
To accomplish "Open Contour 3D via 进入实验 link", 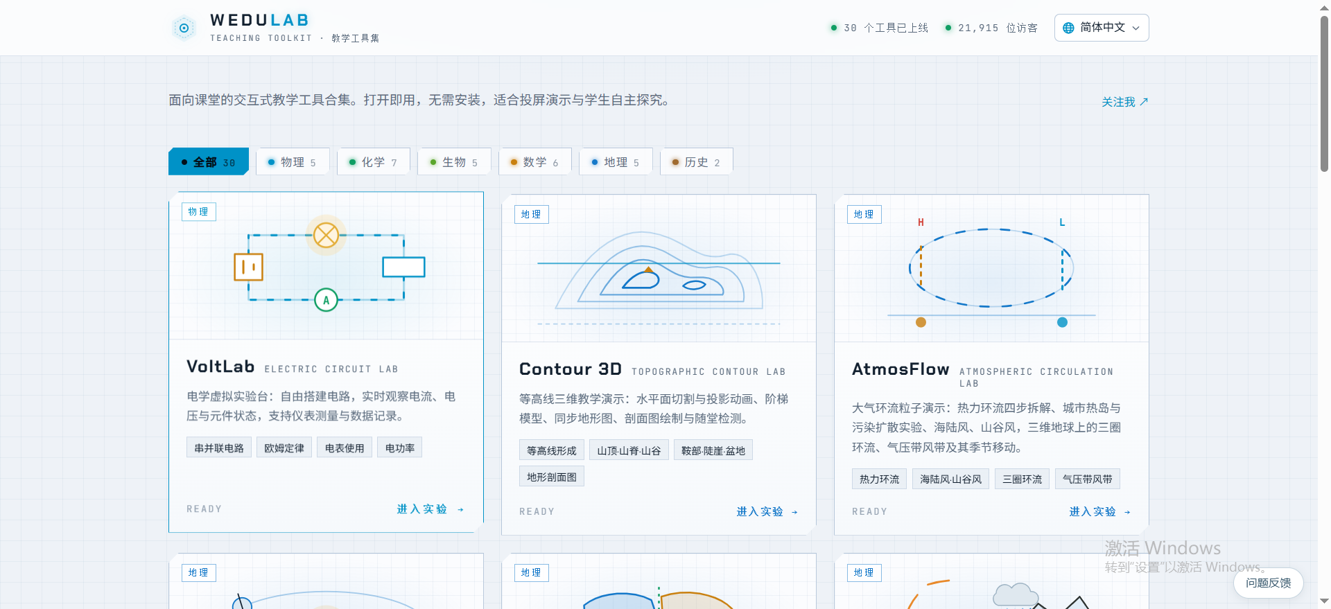I will pyautogui.click(x=767, y=512).
